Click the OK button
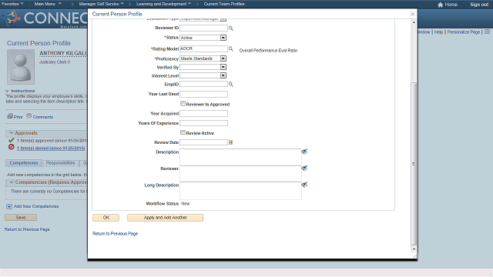 (x=106, y=218)
